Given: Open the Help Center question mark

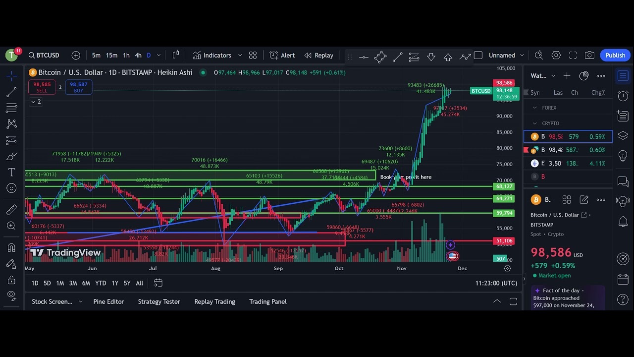Looking at the screenshot, I should [x=623, y=299].
